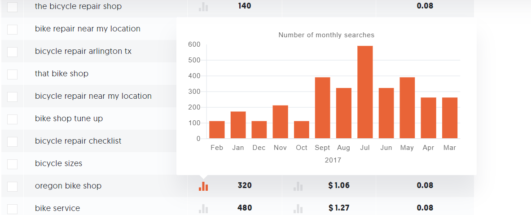This screenshot has height=215, width=531.
Task: Click keyword "oregon bike shop"
Action: coord(68,186)
